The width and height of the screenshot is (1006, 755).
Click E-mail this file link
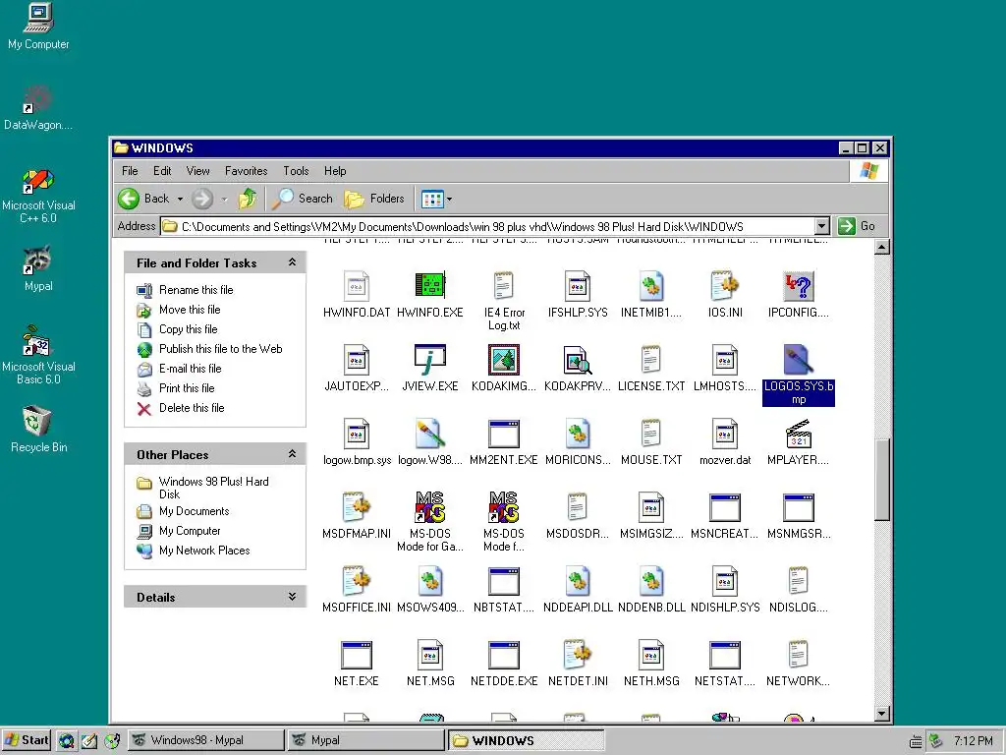point(190,369)
